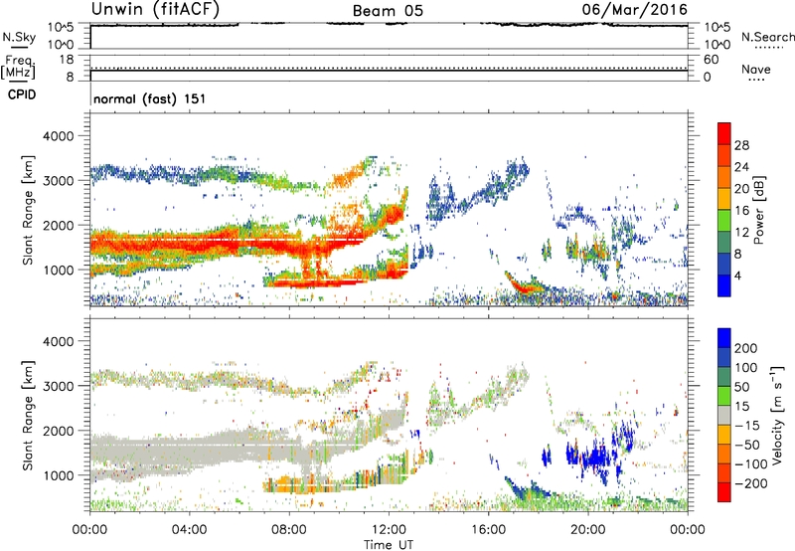Click the "Velocity [m s-1]" colorbar title
This screenshot has width=795, height=551.
pos(777,415)
